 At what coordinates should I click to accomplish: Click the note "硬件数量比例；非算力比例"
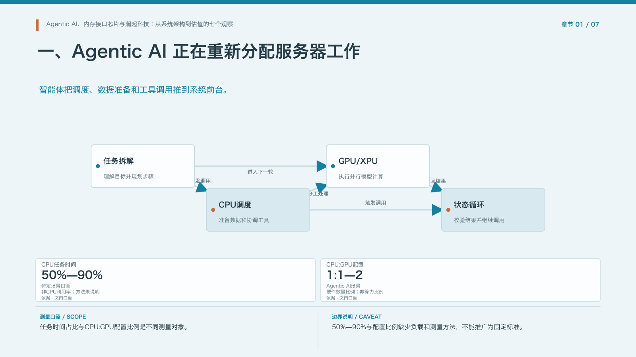coord(355,292)
